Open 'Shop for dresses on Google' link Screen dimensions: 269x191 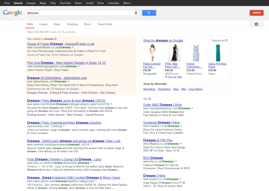(163, 41)
